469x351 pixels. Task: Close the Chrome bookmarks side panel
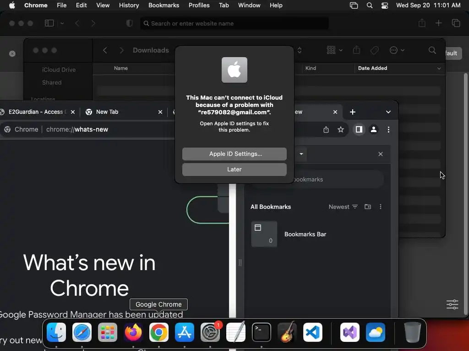click(381, 154)
